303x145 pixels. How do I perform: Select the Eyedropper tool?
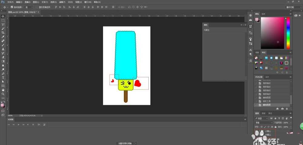click(3, 37)
